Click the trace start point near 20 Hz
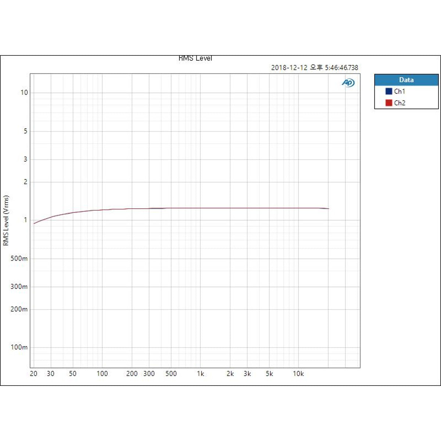The height and width of the screenshot is (441, 441). click(34, 223)
